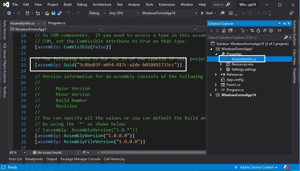Screen dimensions: 300x171
Task: Click the New Project icon in the toolbar
Action: pyautogui.click(x=28, y=13)
